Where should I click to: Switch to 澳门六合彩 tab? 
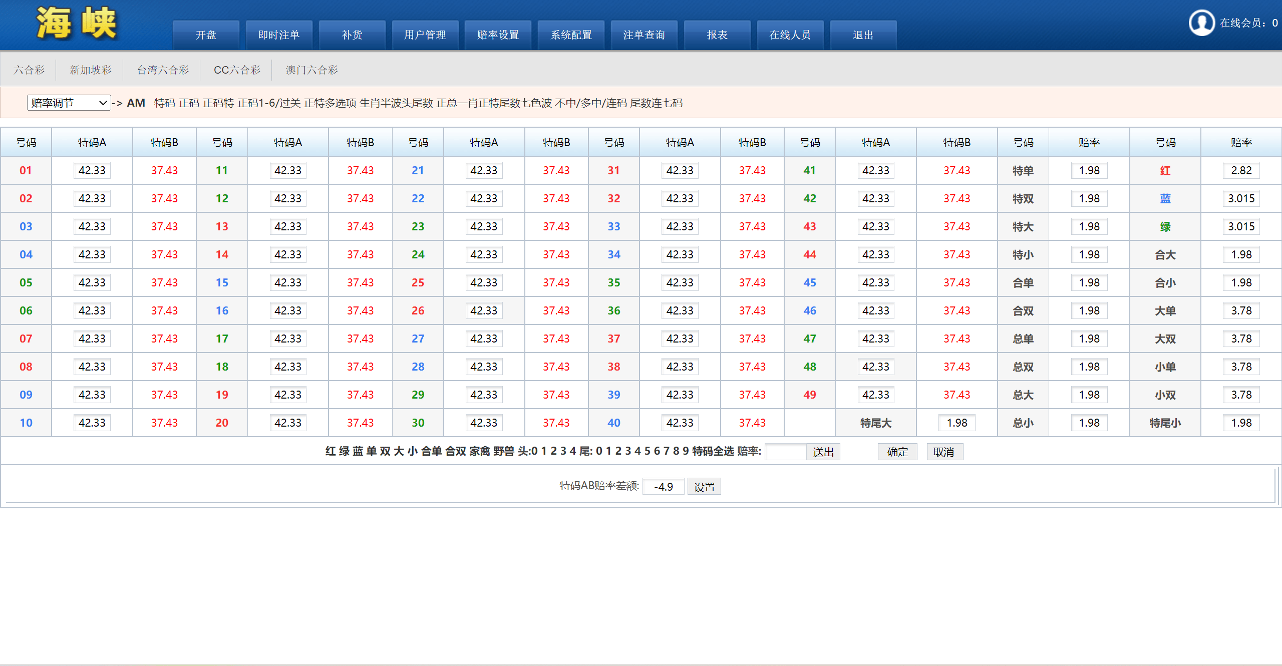pos(311,70)
